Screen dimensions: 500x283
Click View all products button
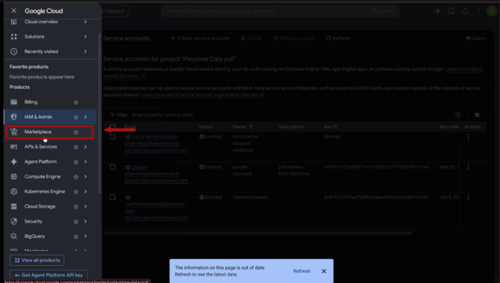coord(37,261)
